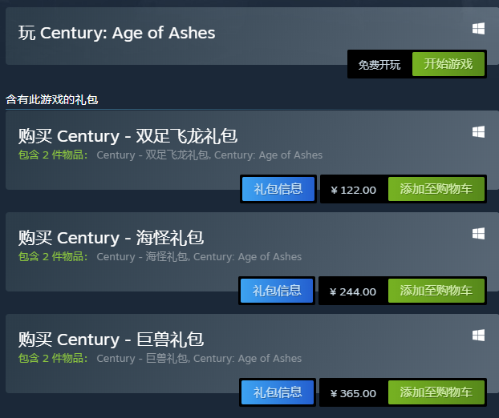Click Windows platform icon in 巨兽礼包 box
Image resolution: width=499 pixels, height=418 pixels.
coord(478,335)
